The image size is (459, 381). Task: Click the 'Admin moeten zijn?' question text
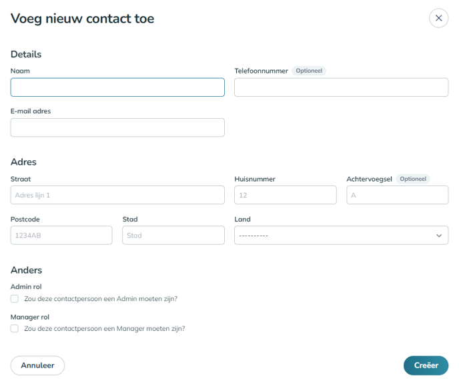(x=100, y=299)
